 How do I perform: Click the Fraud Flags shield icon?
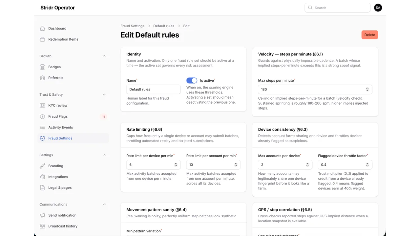tap(42, 116)
